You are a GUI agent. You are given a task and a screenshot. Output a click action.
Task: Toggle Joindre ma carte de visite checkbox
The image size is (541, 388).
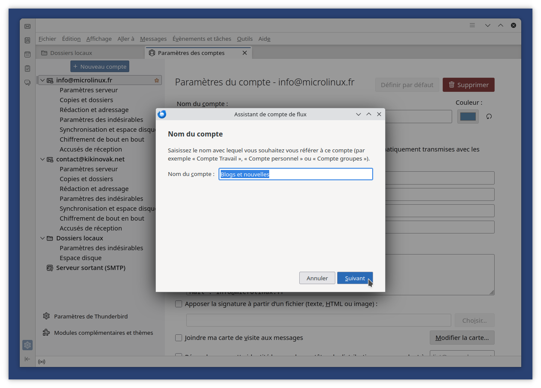tap(179, 338)
